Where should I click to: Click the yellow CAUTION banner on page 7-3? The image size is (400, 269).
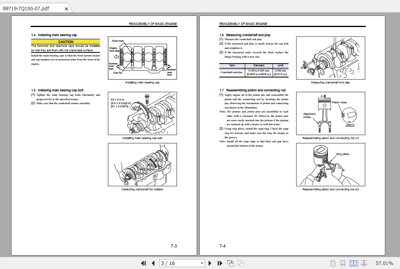tap(65, 41)
